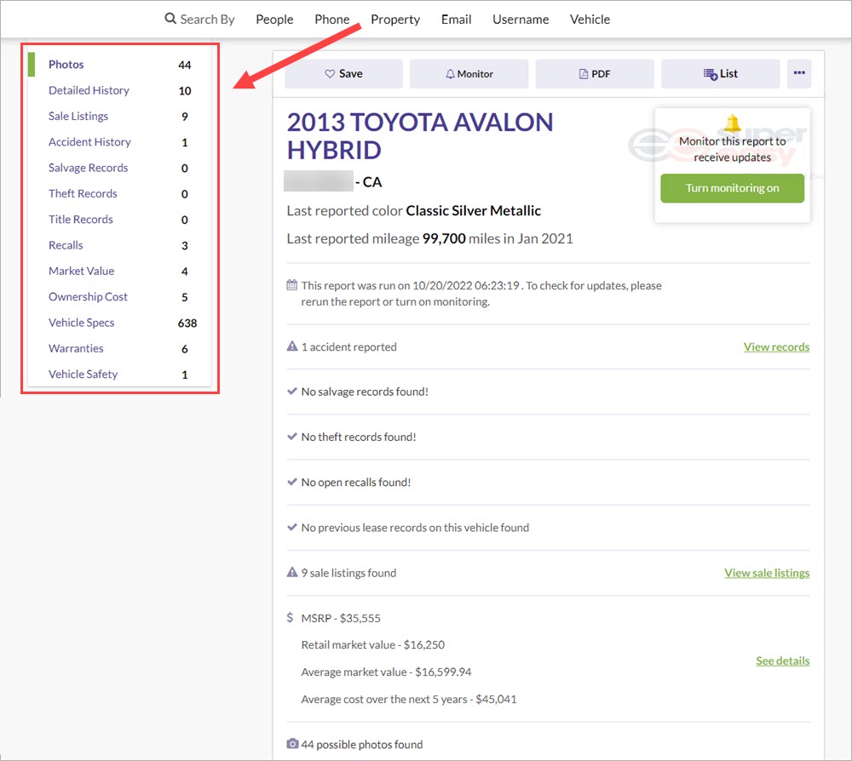Go to Theft Records section
This screenshot has height=761, width=852.
[83, 194]
